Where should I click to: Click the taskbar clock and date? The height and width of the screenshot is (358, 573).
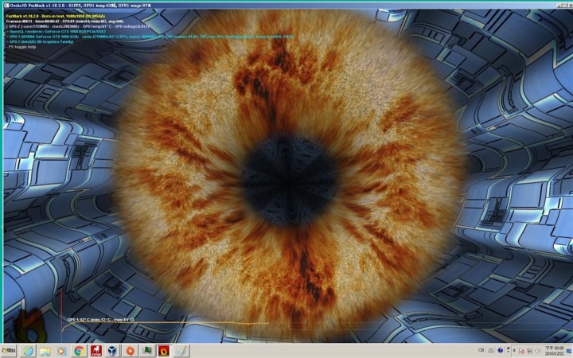tap(555, 351)
